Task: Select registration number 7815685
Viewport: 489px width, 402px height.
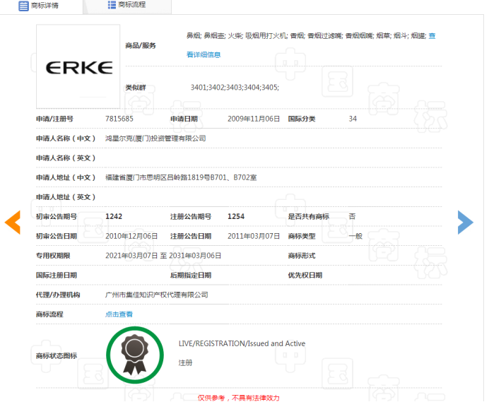Action: pyautogui.click(x=119, y=119)
